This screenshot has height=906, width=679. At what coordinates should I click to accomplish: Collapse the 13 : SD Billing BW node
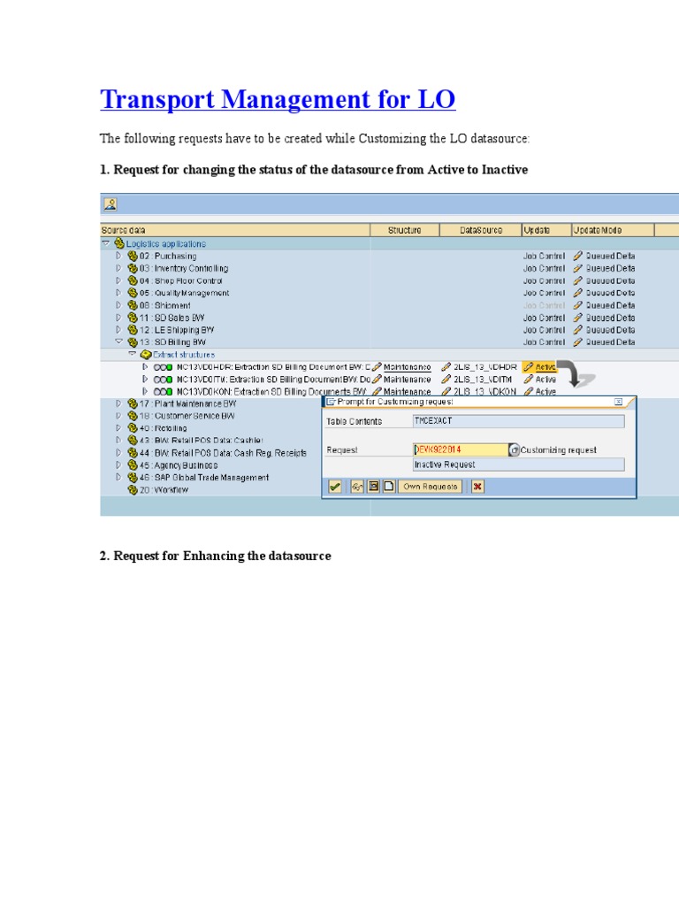click(119, 342)
